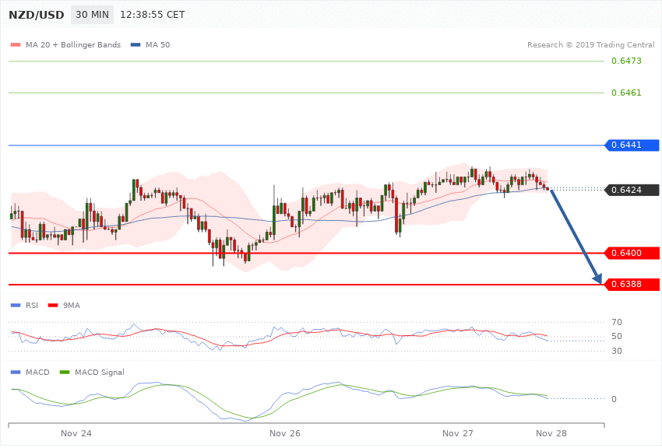Viewport: 662px width, 448px height.
Task: Click the Research © 2019 Trading Central credit
Action: pyautogui.click(x=590, y=45)
